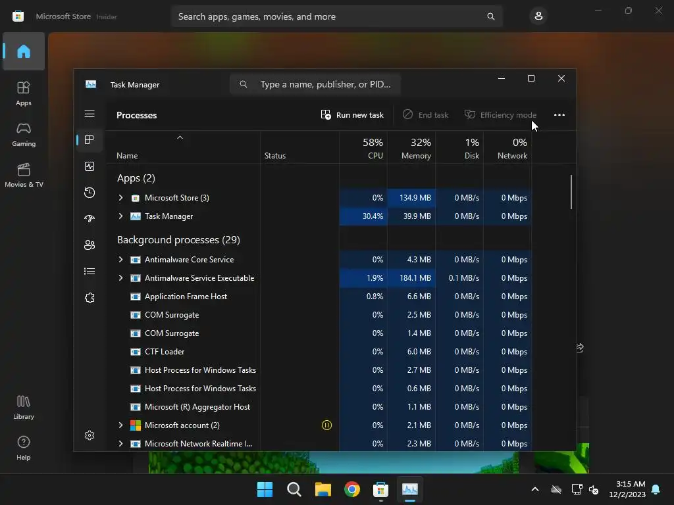Open Help in Microsoft Store
674x505 pixels.
[24, 448]
